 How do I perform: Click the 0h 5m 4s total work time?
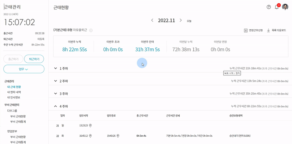tap(141, 136)
